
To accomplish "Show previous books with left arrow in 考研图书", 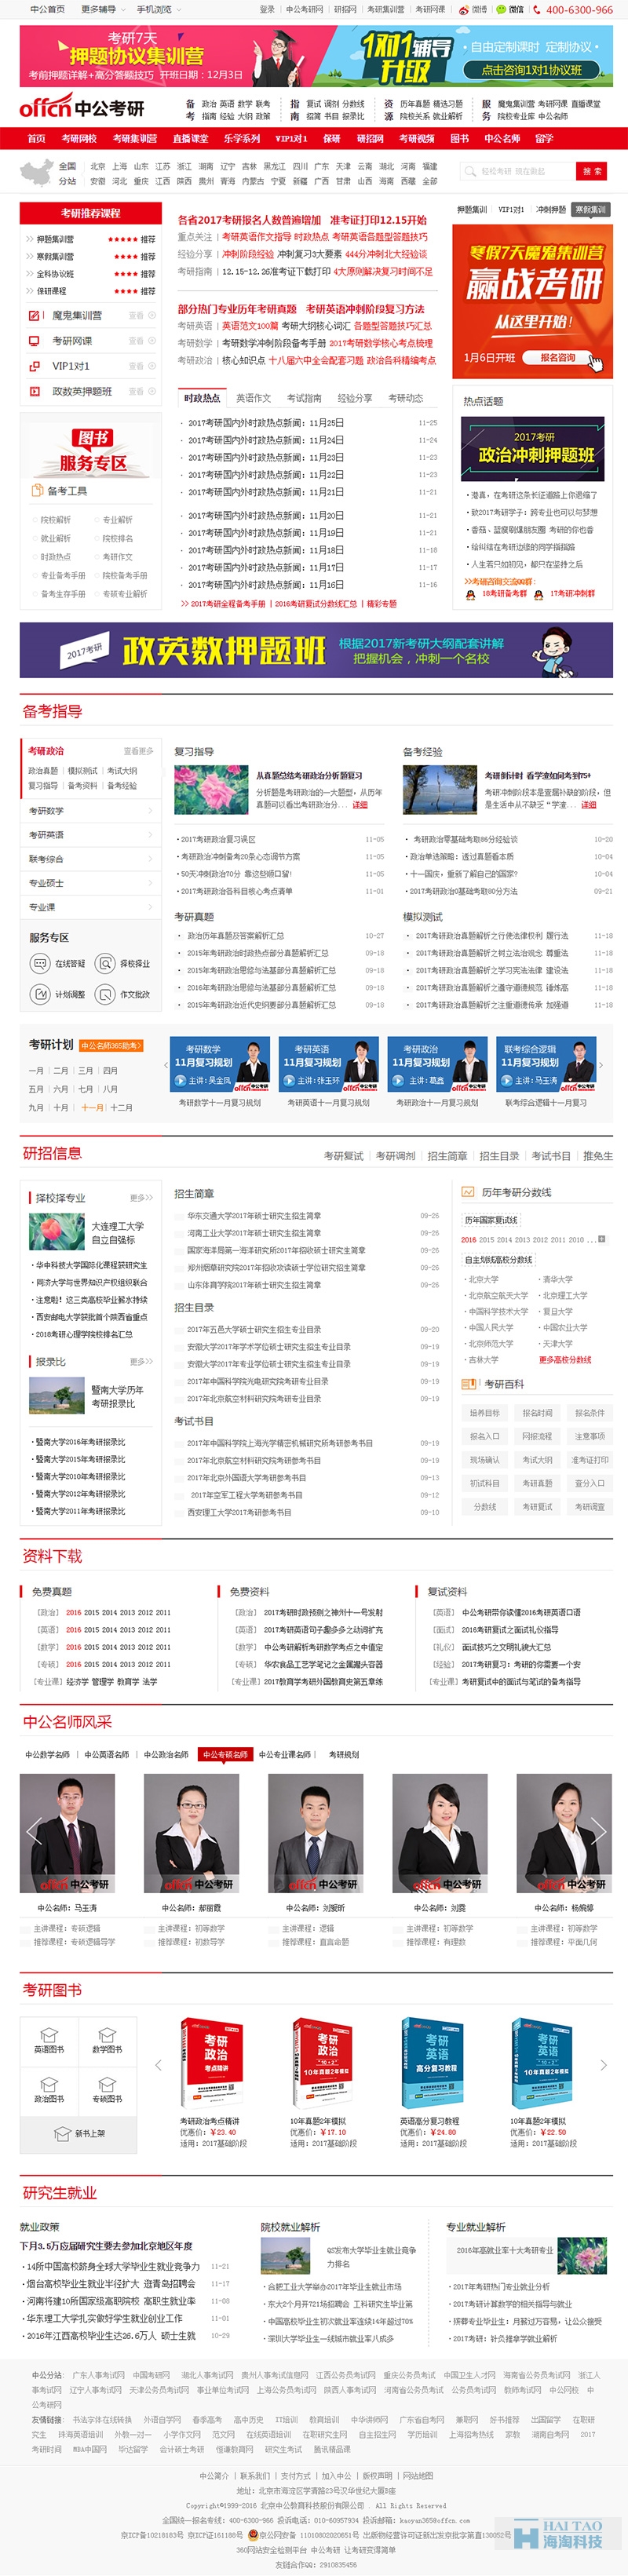I will coord(158,2065).
